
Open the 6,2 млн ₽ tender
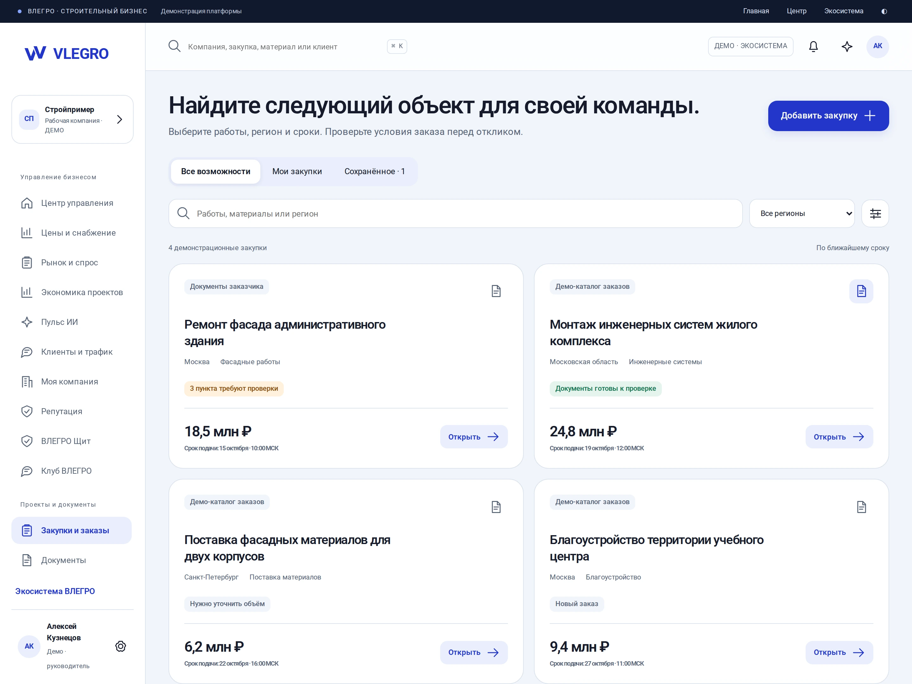(x=474, y=652)
